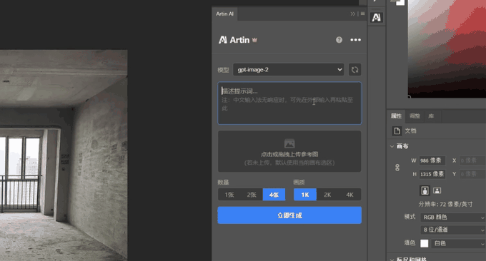Open the 白色 fill dropdown
Image resolution: width=486 pixels, height=261 pixels.
point(458,243)
